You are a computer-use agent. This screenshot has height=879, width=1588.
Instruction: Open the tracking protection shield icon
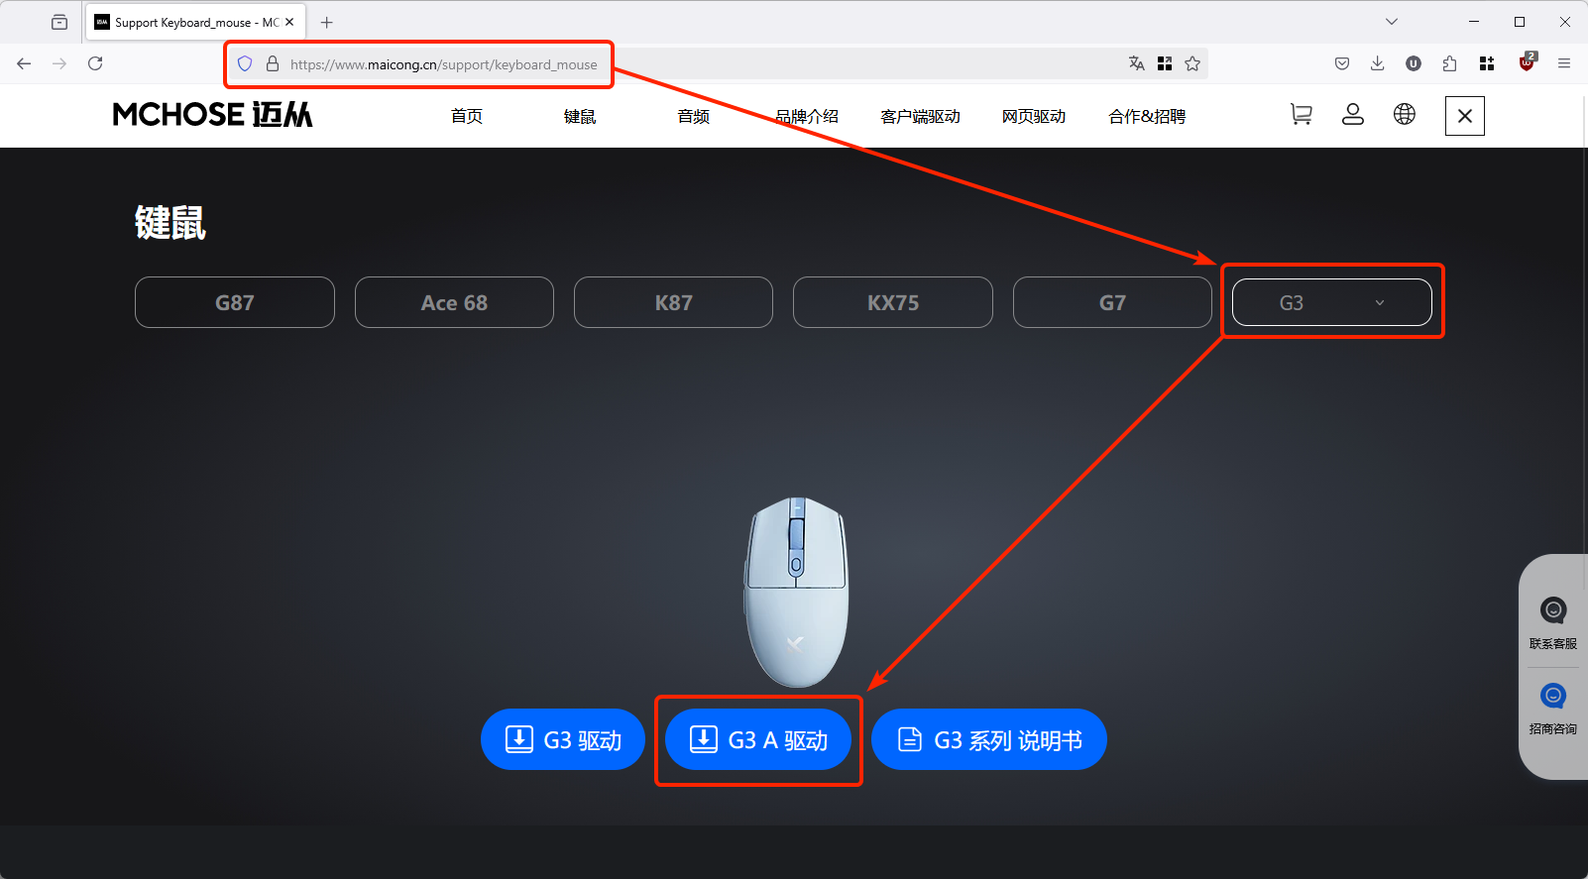click(245, 64)
